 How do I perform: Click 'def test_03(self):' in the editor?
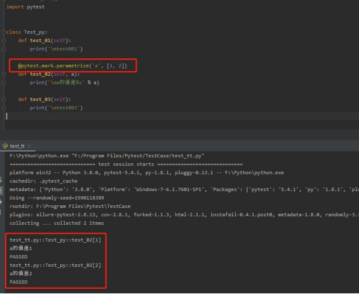click(45, 99)
